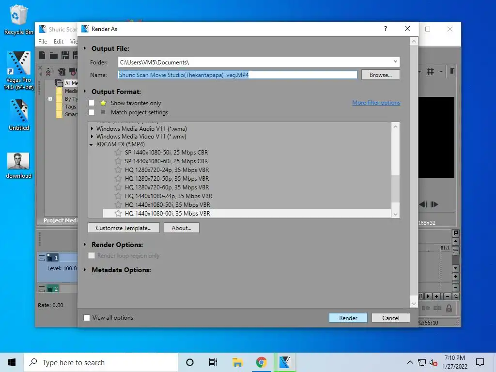Click Import media icon in Project Media
This screenshot has width=496, height=372.
[62, 72]
